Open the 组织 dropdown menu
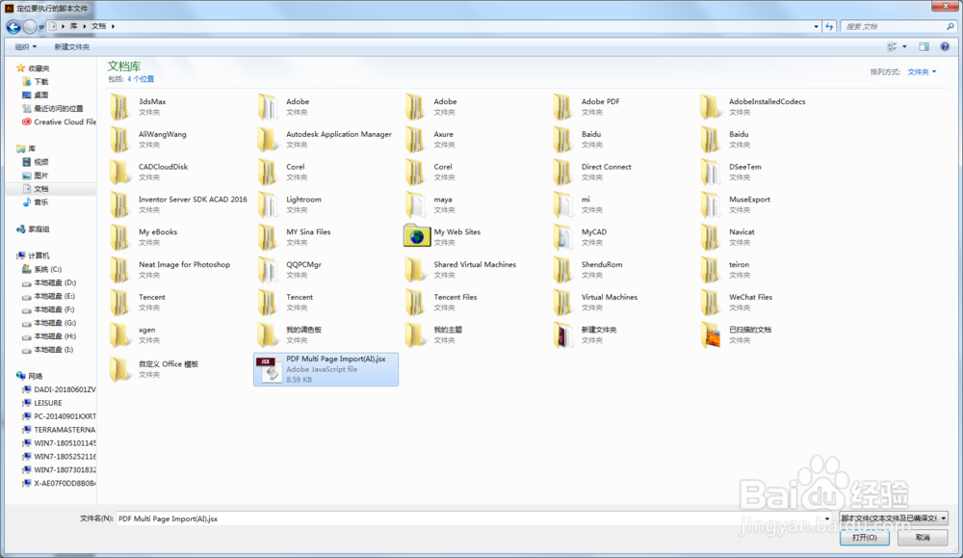The image size is (963, 558). [26, 46]
